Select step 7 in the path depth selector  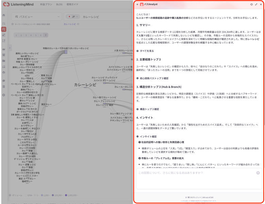(x=45, y=35)
